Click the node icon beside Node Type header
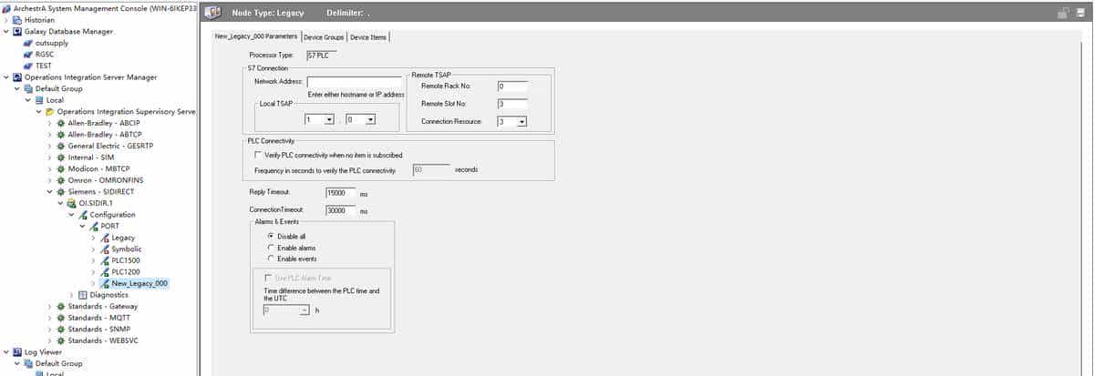 click(x=214, y=14)
